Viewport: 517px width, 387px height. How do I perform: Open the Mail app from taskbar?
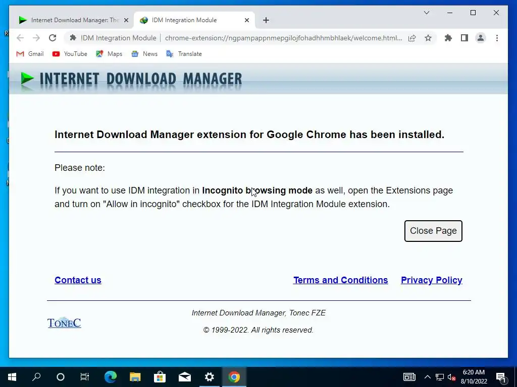(185, 377)
